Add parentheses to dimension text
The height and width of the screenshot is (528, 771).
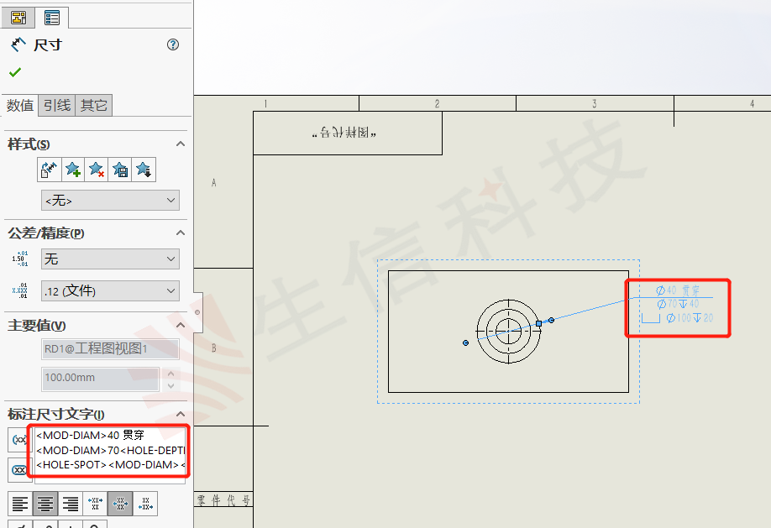coord(18,440)
